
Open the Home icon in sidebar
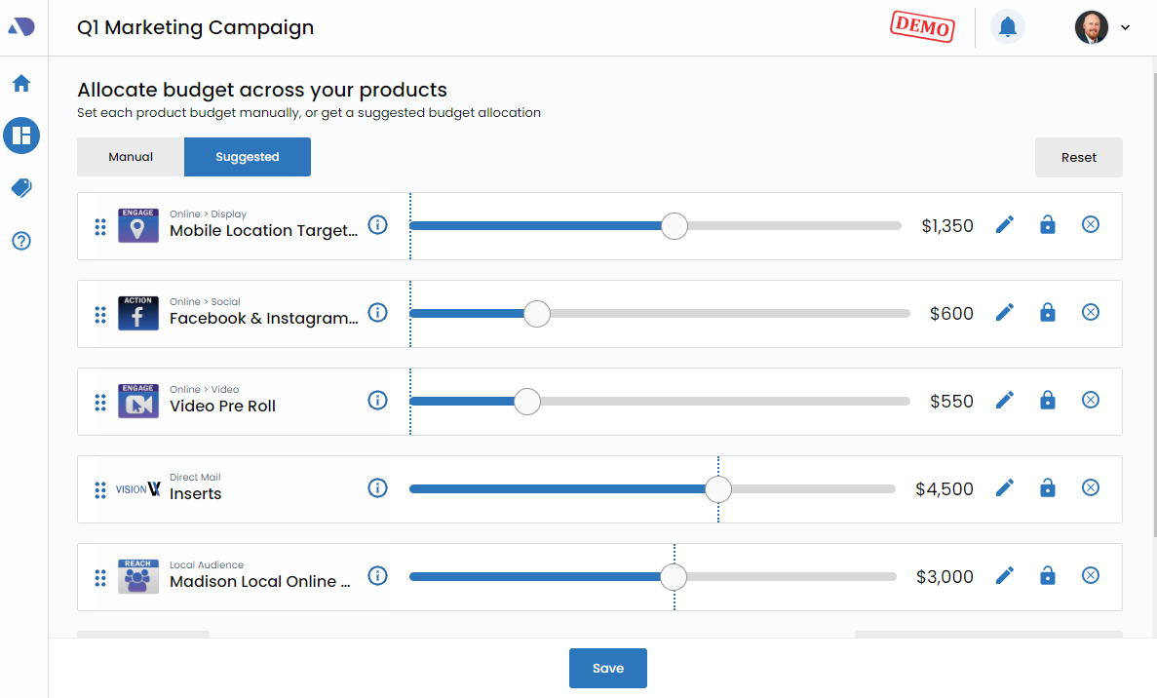pyautogui.click(x=21, y=84)
